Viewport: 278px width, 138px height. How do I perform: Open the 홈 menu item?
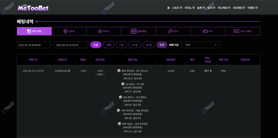click(168, 8)
